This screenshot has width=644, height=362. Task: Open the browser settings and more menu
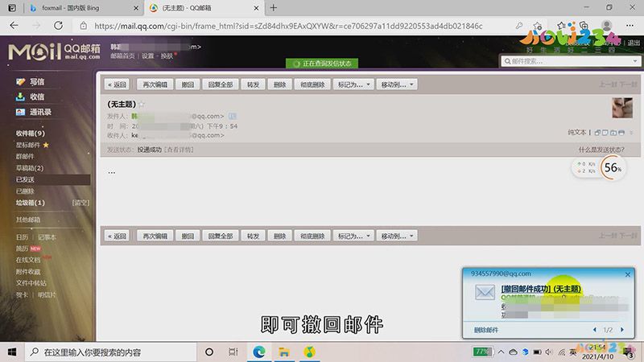tap(630, 26)
